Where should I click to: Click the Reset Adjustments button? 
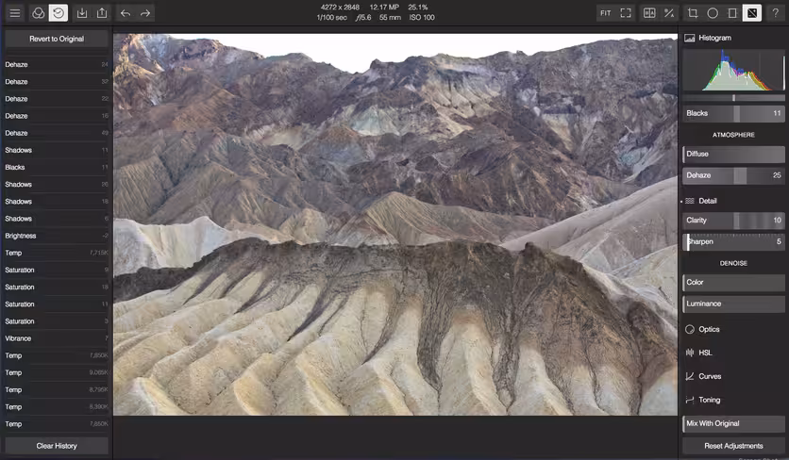(733, 446)
